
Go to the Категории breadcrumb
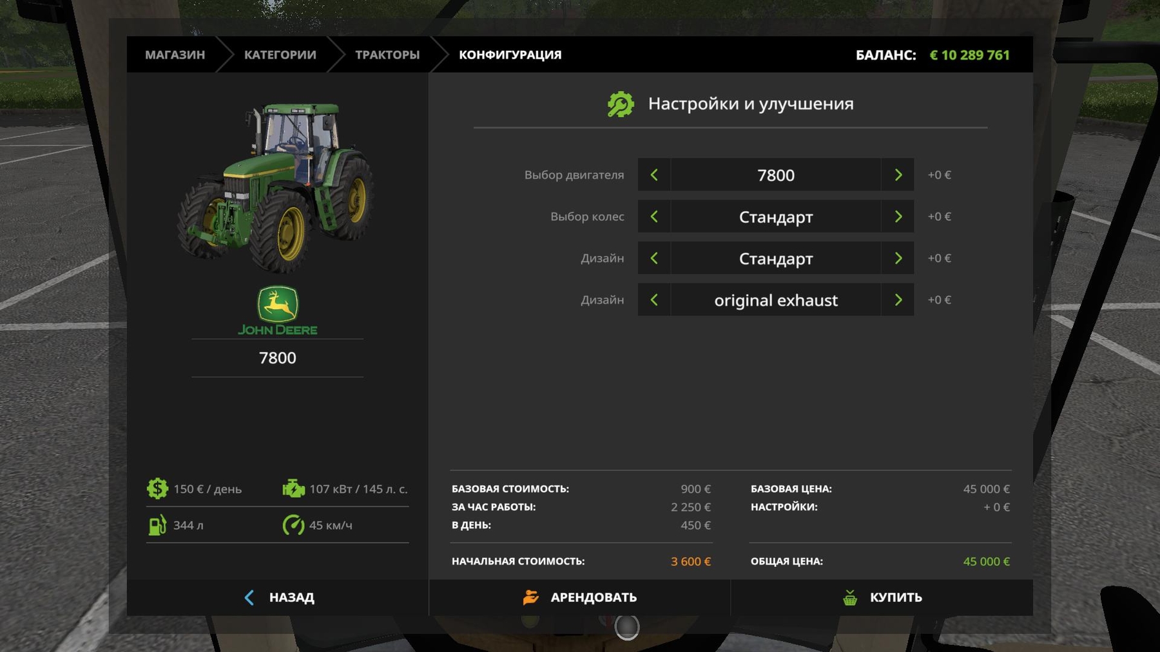point(280,55)
